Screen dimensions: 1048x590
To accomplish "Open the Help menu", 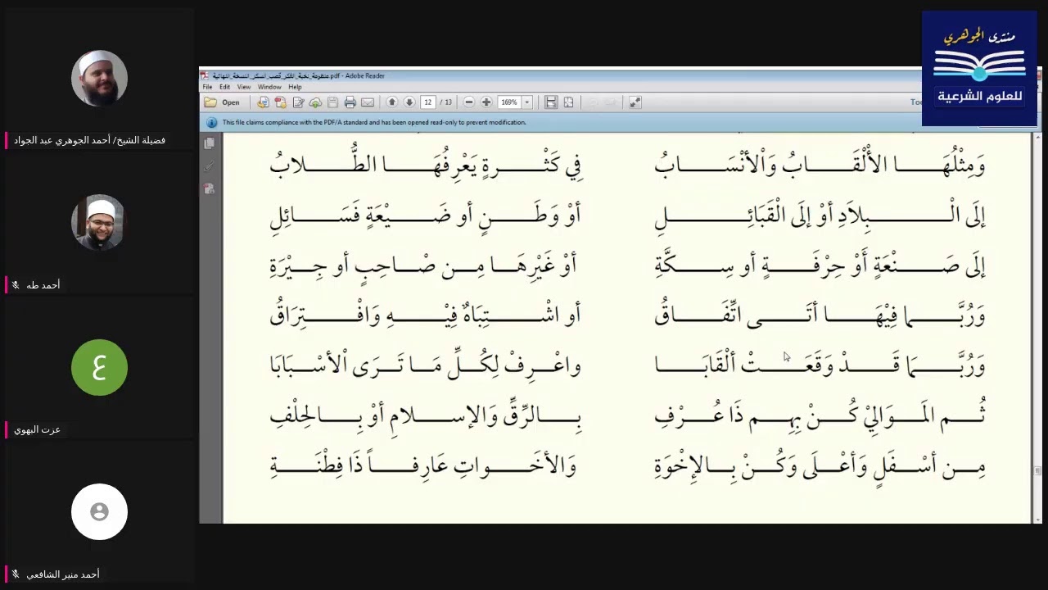I will (x=295, y=87).
